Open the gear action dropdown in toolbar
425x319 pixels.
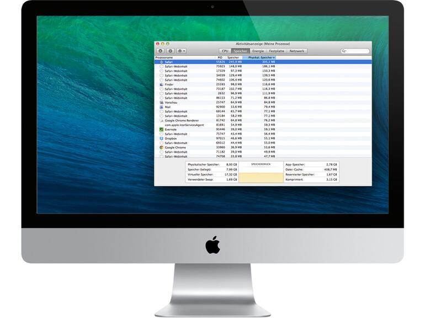pyautogui.click(x=181, y=51)
